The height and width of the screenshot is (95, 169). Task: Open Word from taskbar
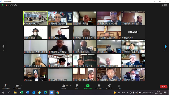(x=27, y=93)
